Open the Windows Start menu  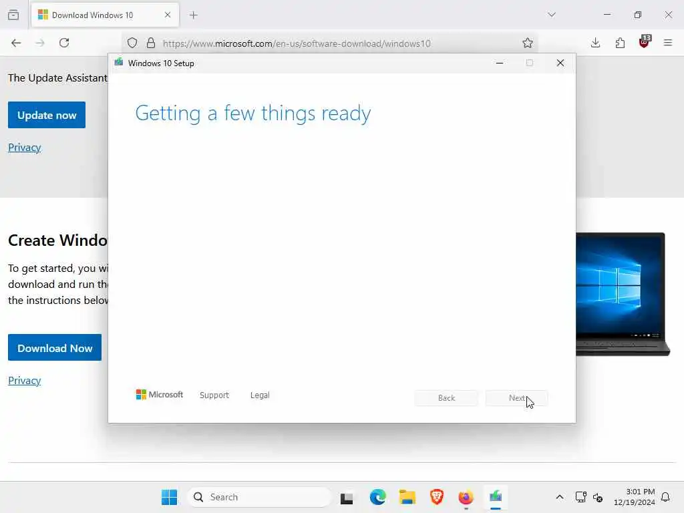[x=169, y=497]
